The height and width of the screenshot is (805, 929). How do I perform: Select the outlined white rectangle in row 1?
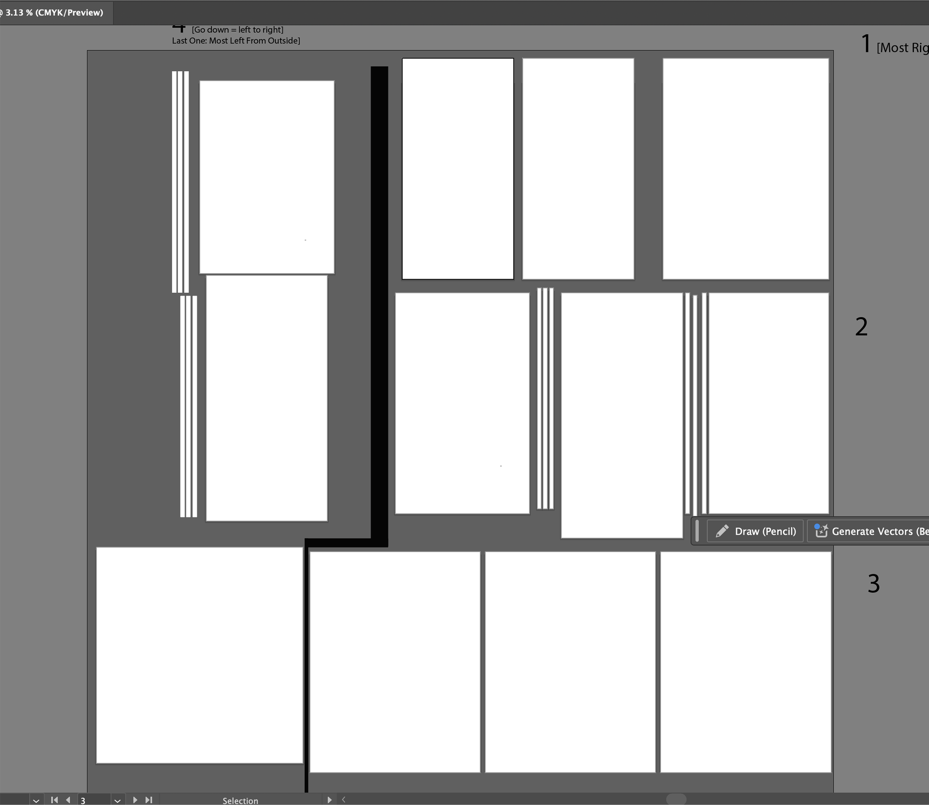click(457, 169)
